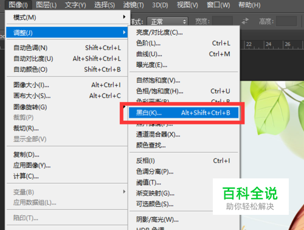Open 颜色查找... adjustment
Viewport: 304px width, 230px height.
[184, 145]
